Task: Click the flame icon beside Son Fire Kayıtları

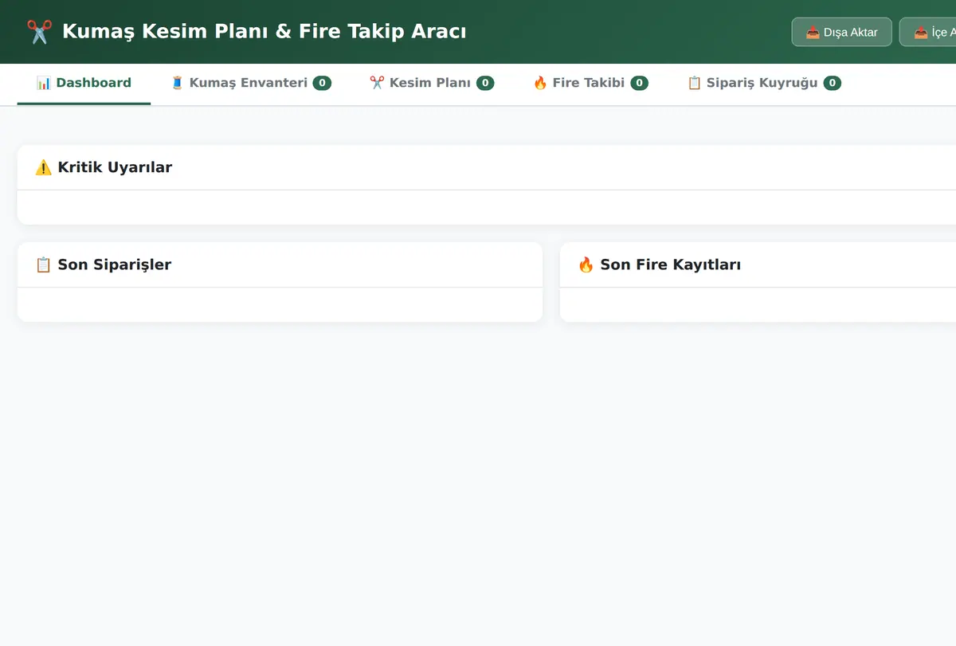Action: click(586, 264)
